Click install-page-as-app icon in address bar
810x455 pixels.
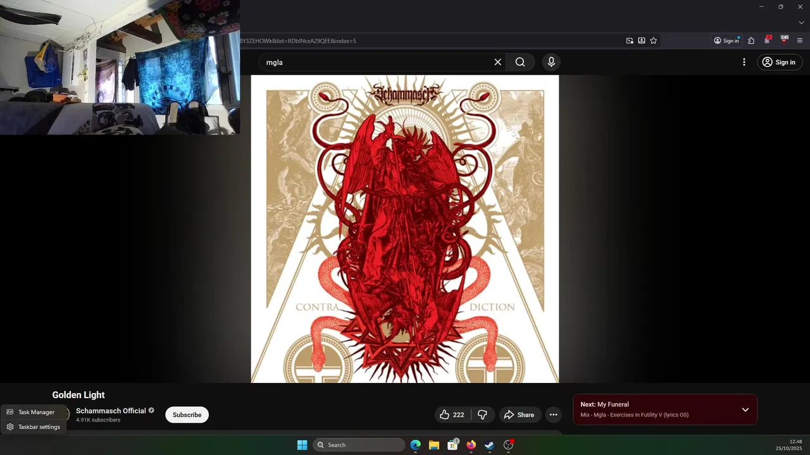tap(642, 40)
